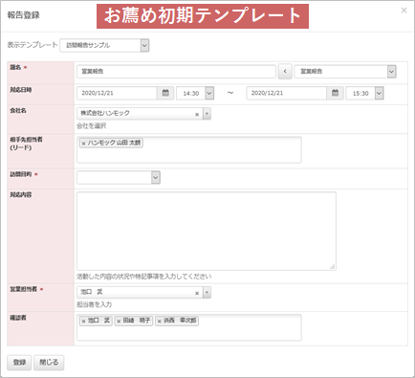The image size is (415, 378).
Task: Open the 訪問目的 dropdown
Action: click(119, 177)
